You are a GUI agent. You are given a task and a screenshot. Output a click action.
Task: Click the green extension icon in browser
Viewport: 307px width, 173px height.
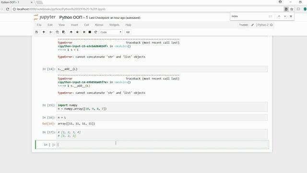coord(305,9)
